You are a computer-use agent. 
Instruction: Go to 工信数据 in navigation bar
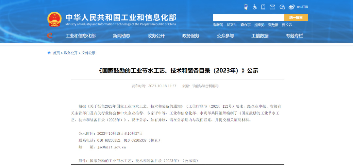(x=260, y=36)
